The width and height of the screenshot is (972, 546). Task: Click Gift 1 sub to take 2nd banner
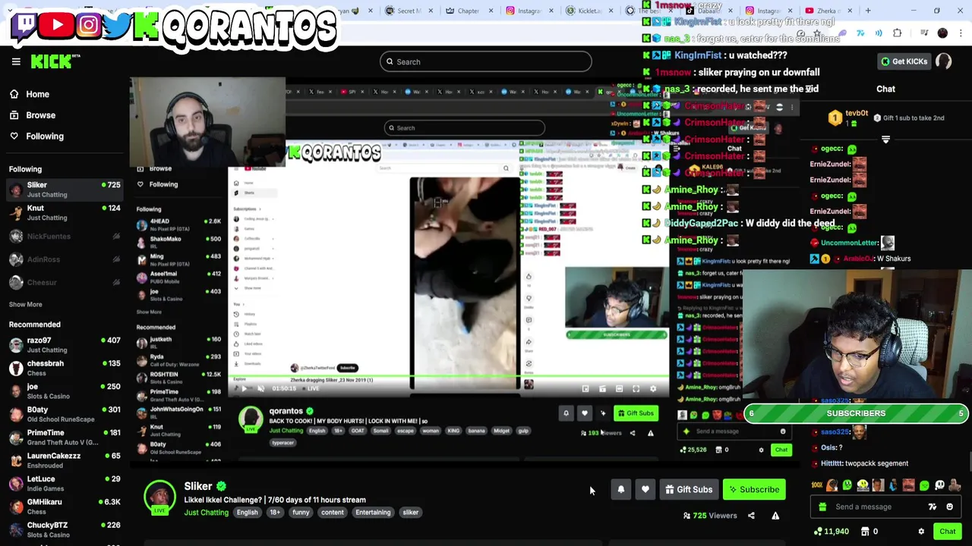click(x=909, y=118)
